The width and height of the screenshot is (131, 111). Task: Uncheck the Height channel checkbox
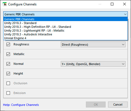(8, 73)
